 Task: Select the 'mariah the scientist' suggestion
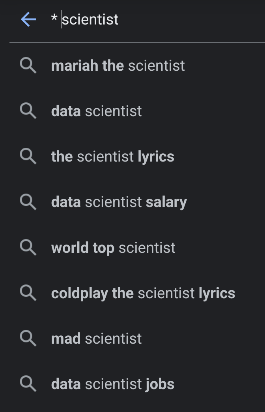118,66
